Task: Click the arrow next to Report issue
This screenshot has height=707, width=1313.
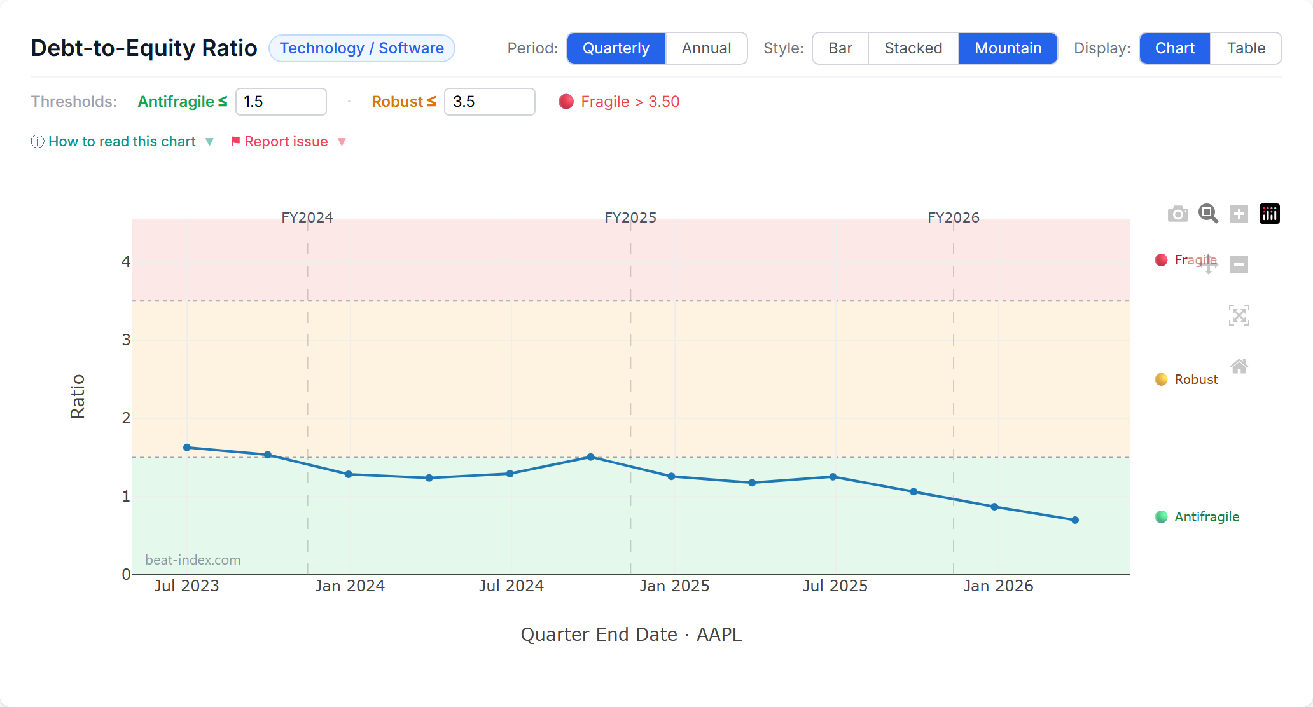Action: pos(342,142)
